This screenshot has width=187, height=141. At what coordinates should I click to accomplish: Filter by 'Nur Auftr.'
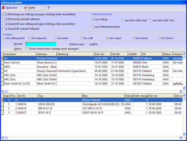point(87,38)
